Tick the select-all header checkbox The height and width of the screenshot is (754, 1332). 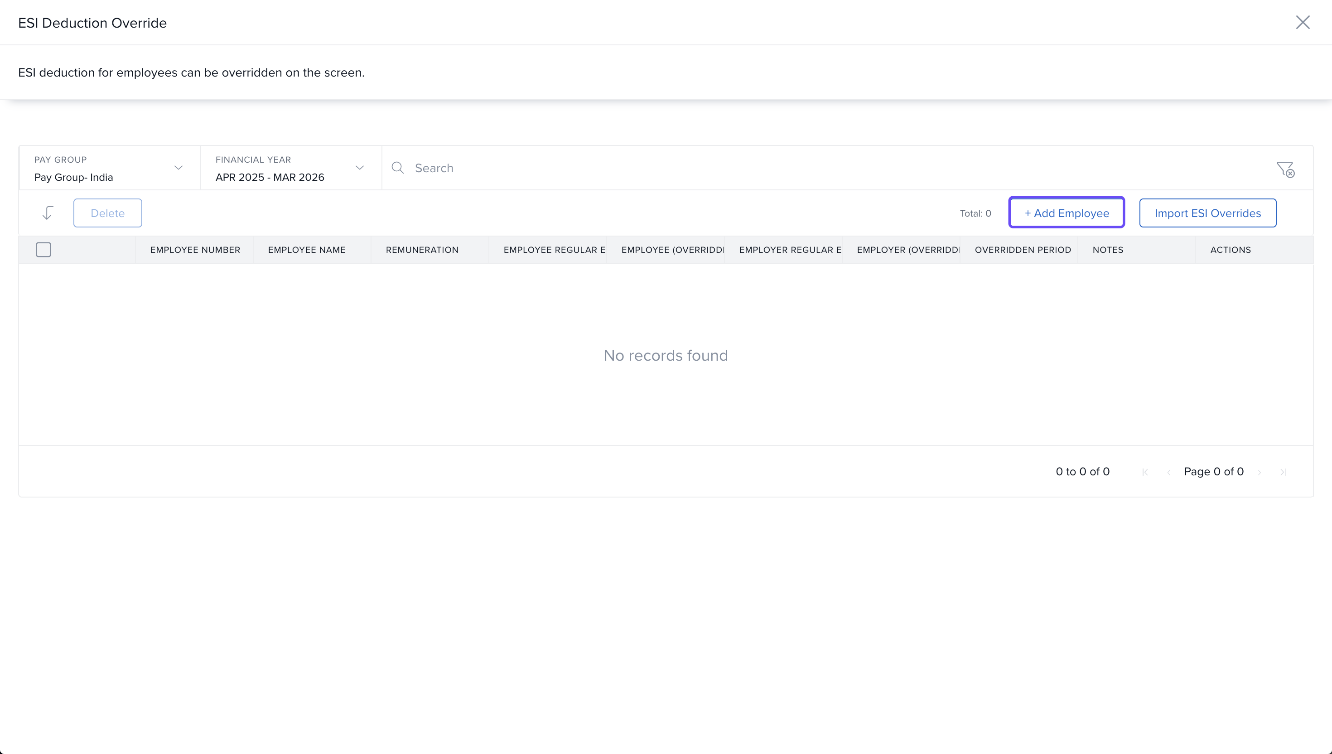(x=43, y=250)
